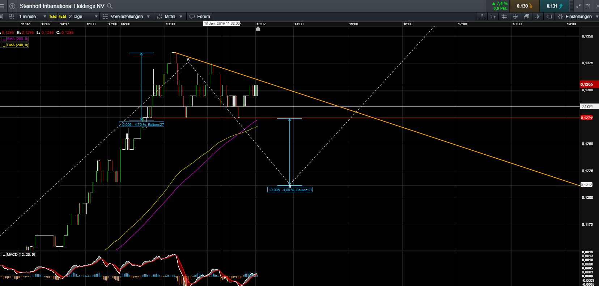Image resolution: width=599 pixels, height=286 pixels.
Task: Open the stacked windows icon
Action: coord(527,17)
